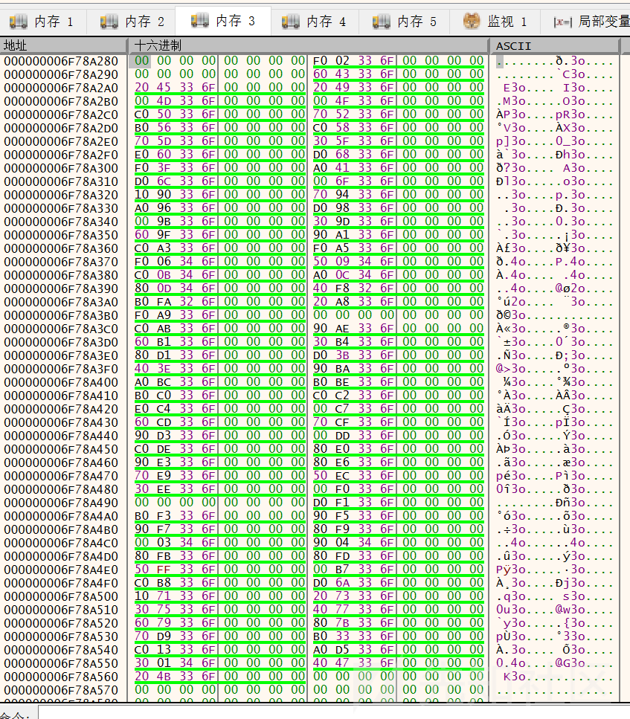
Task: Click the command input field at bottom
Action: tap(334, 714)
